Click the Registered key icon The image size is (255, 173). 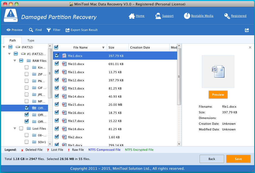click(x=227, y=16)
